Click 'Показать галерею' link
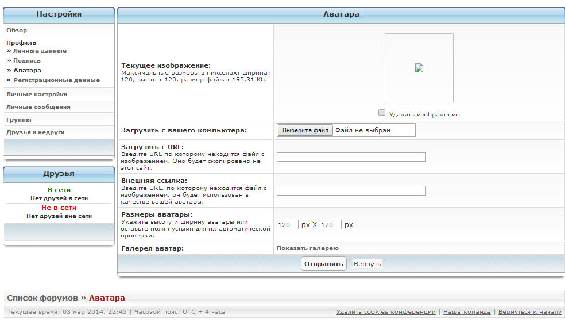565x320 pixels. [308, 248]
